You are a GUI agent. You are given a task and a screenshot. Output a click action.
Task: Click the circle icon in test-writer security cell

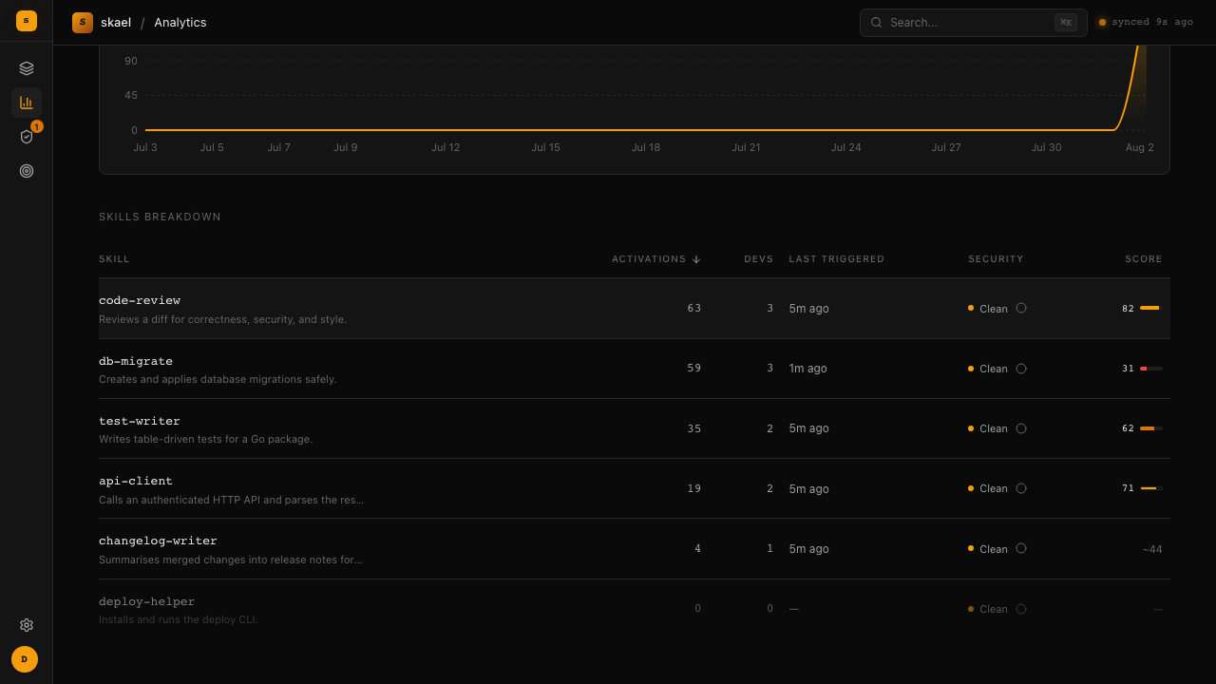coord(1021,428)
